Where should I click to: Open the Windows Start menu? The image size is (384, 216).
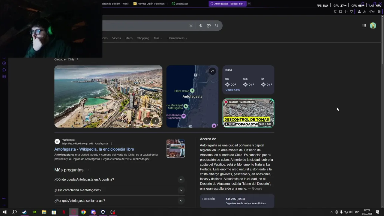[4, 212]
